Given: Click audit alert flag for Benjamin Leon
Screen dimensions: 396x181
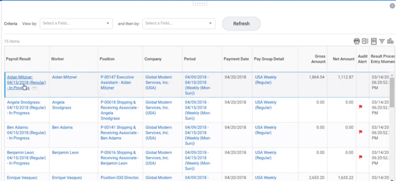Looking at the screenshot, I should [361, 157].
